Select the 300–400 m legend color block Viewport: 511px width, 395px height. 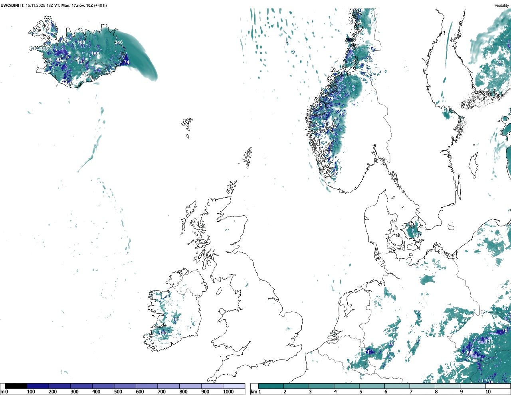click(x=81, y=386)
